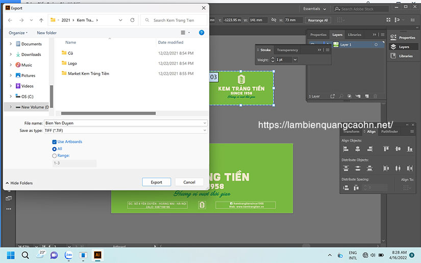
Task: Switch to the Pathfinder tab
Action: pyautogui.click(x=389, y=131)
